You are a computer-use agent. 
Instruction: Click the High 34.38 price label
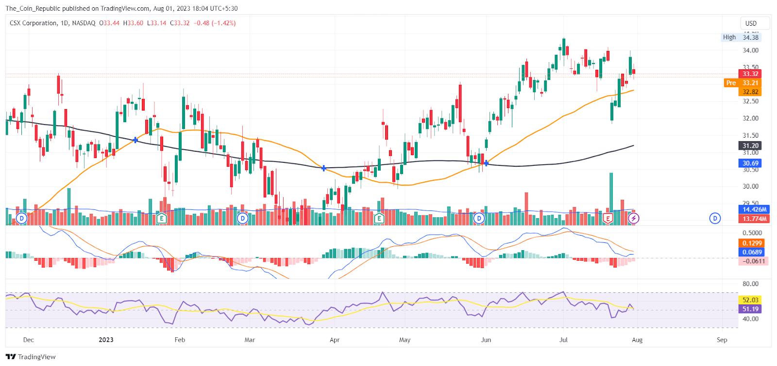[741, 37]
